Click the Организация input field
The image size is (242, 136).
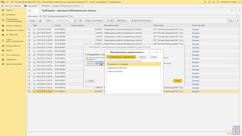point(140,16)
